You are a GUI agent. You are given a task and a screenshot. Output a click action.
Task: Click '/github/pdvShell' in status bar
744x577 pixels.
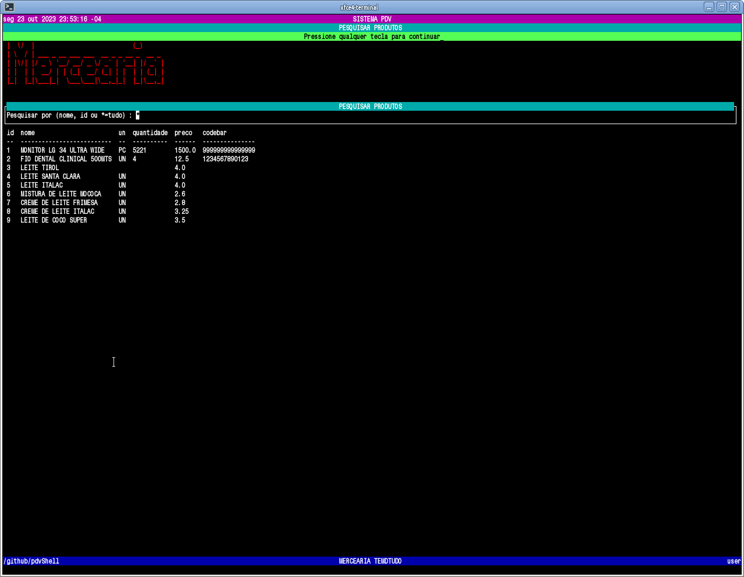(31, 561)
